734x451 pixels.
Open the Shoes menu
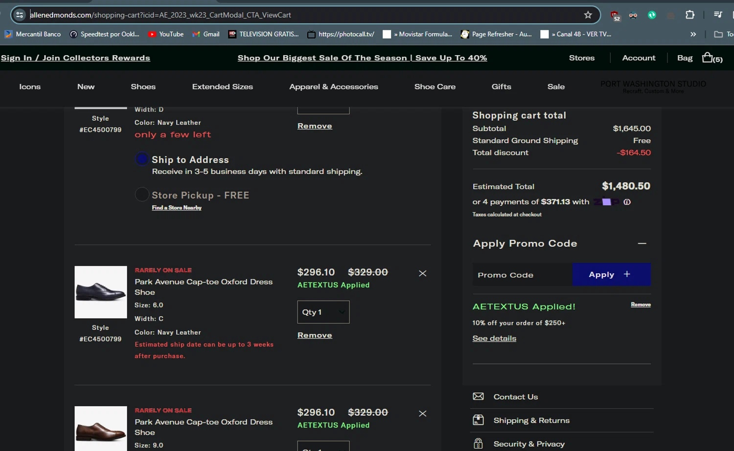click(143, 86)
